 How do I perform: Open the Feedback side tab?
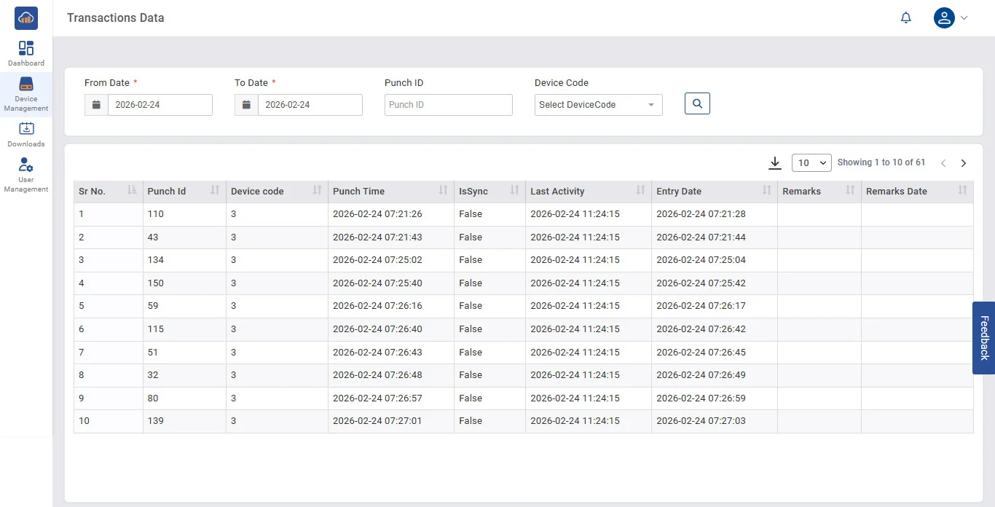click(983, 338)
